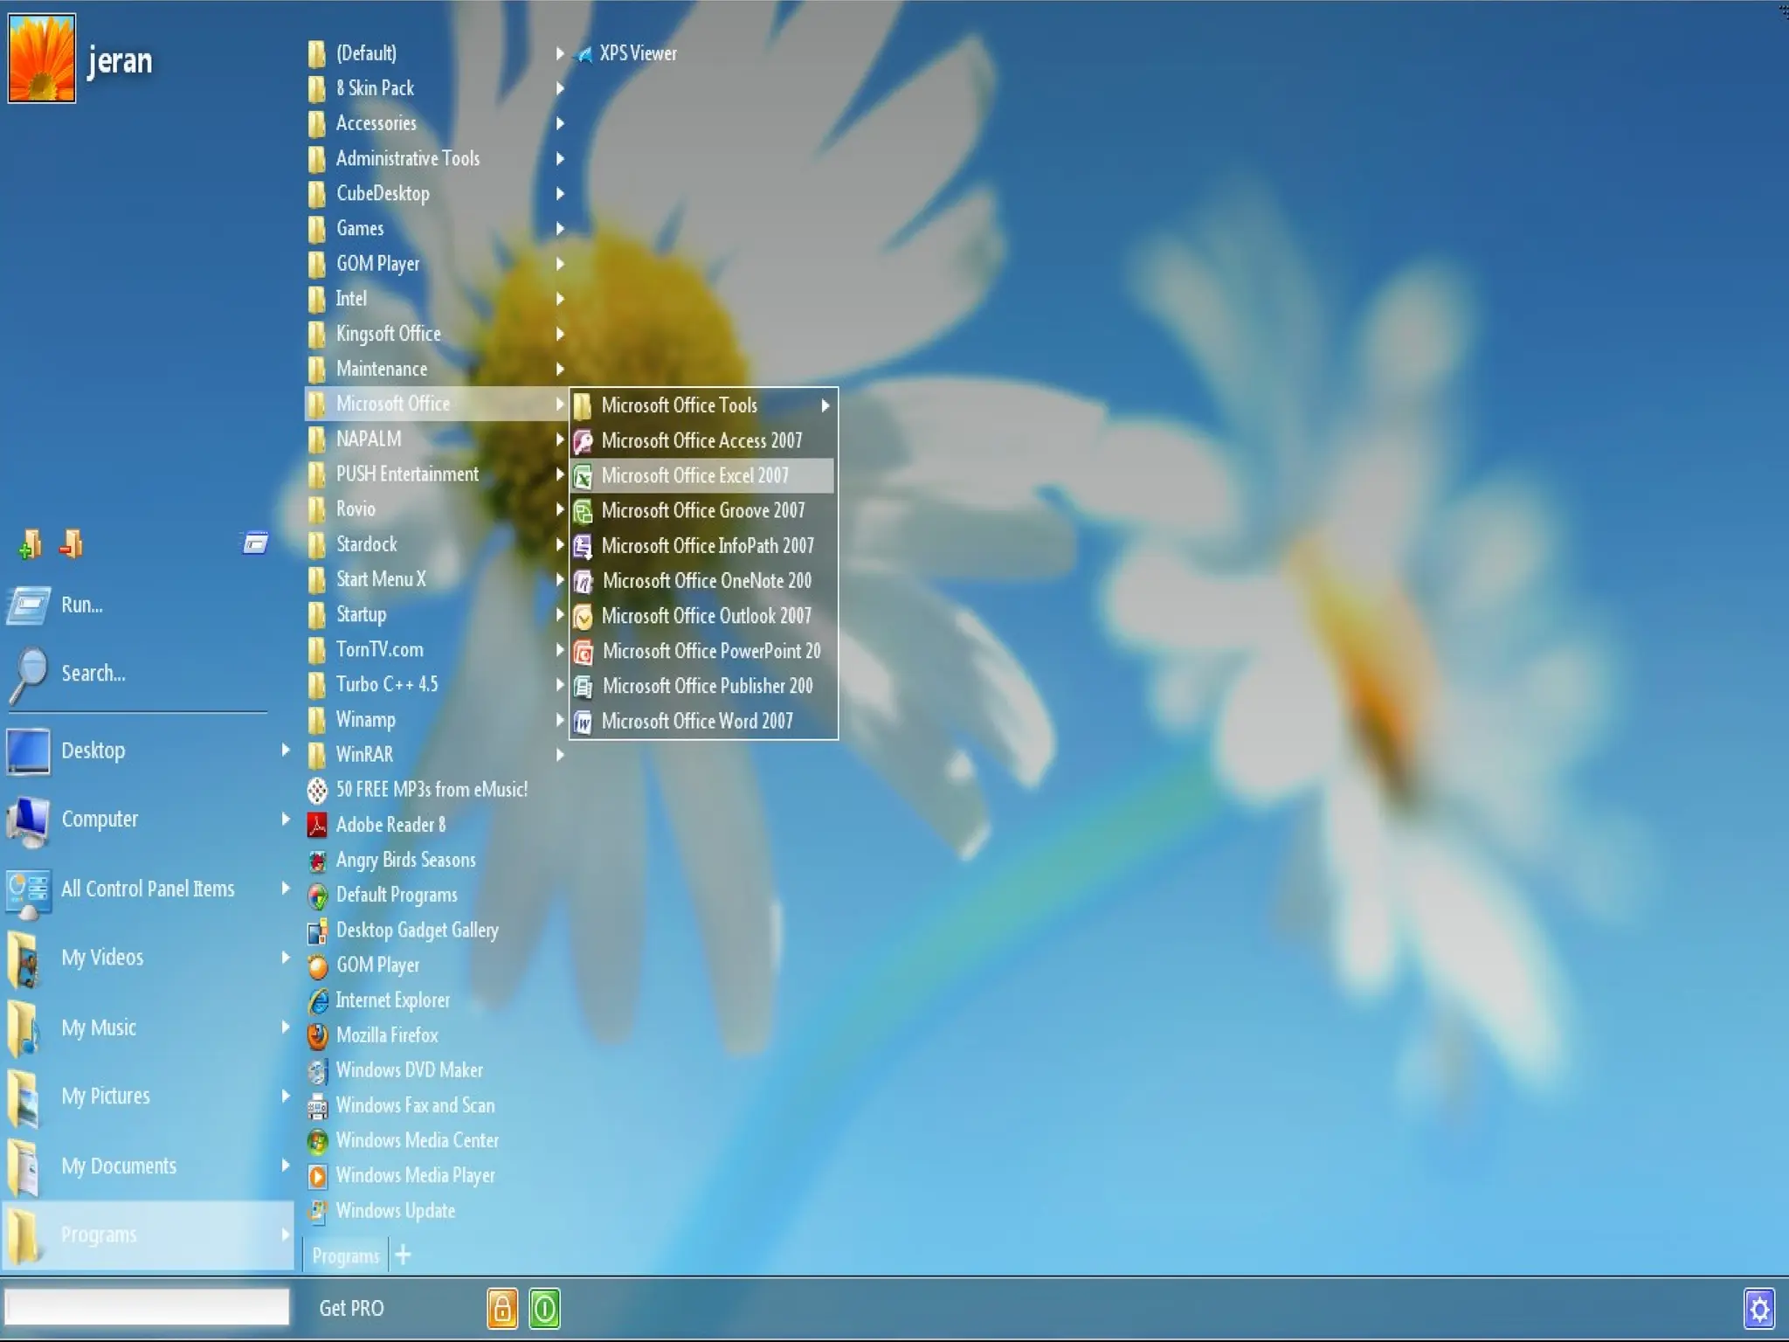The image size is (1789, 1342).
Task: Switch to the Programs tab
Action: pyautogui.click(x=345, y=1256)
